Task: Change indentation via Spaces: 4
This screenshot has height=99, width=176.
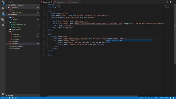Action: pos(150,98)
